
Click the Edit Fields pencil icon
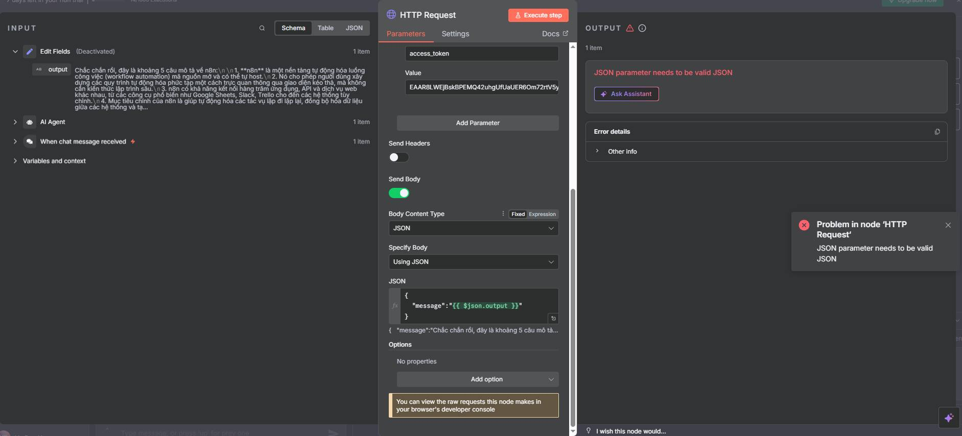coord(30,52)
